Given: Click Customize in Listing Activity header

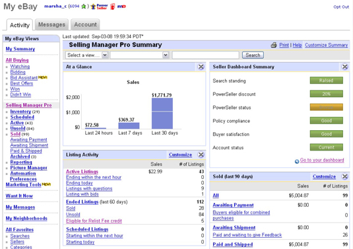Looking at the screenshot, I should click(x=180, y=155).
